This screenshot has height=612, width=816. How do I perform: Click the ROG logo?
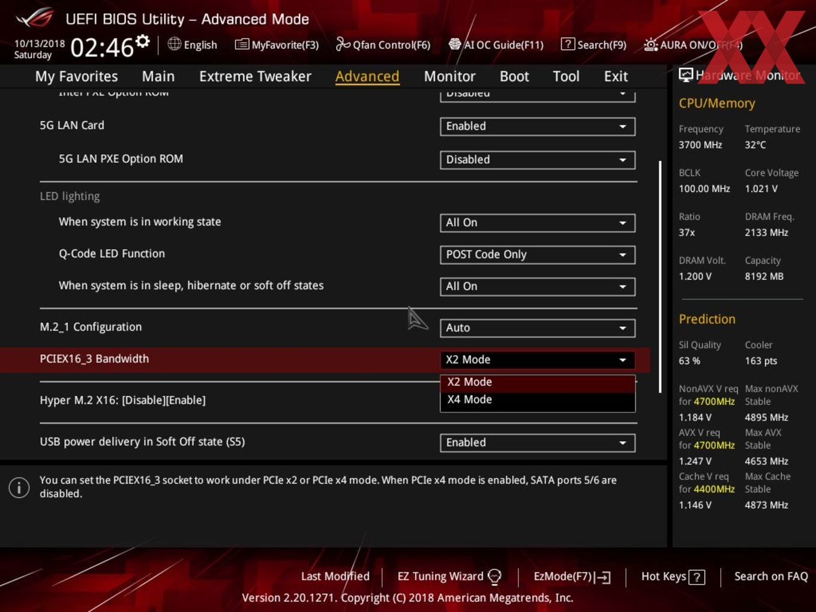(x=35, y=18)
